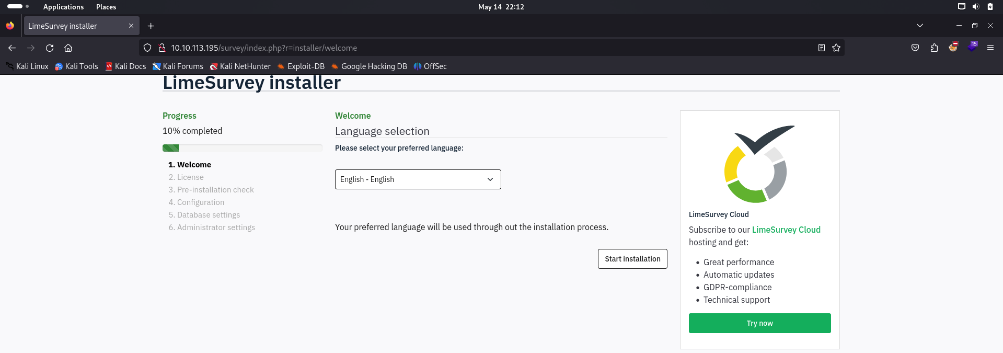This screenshot has width=1003, height=353.
Task: Click the FoxyProxy-style extension icon
Action: [953, 47]
